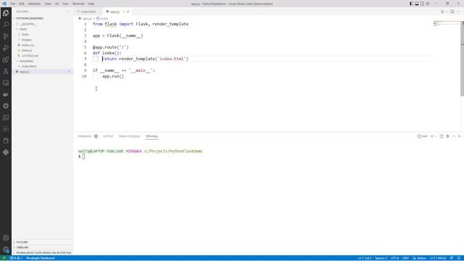Select the TERMINAL panel tab
464x261 pixels.
152,136
